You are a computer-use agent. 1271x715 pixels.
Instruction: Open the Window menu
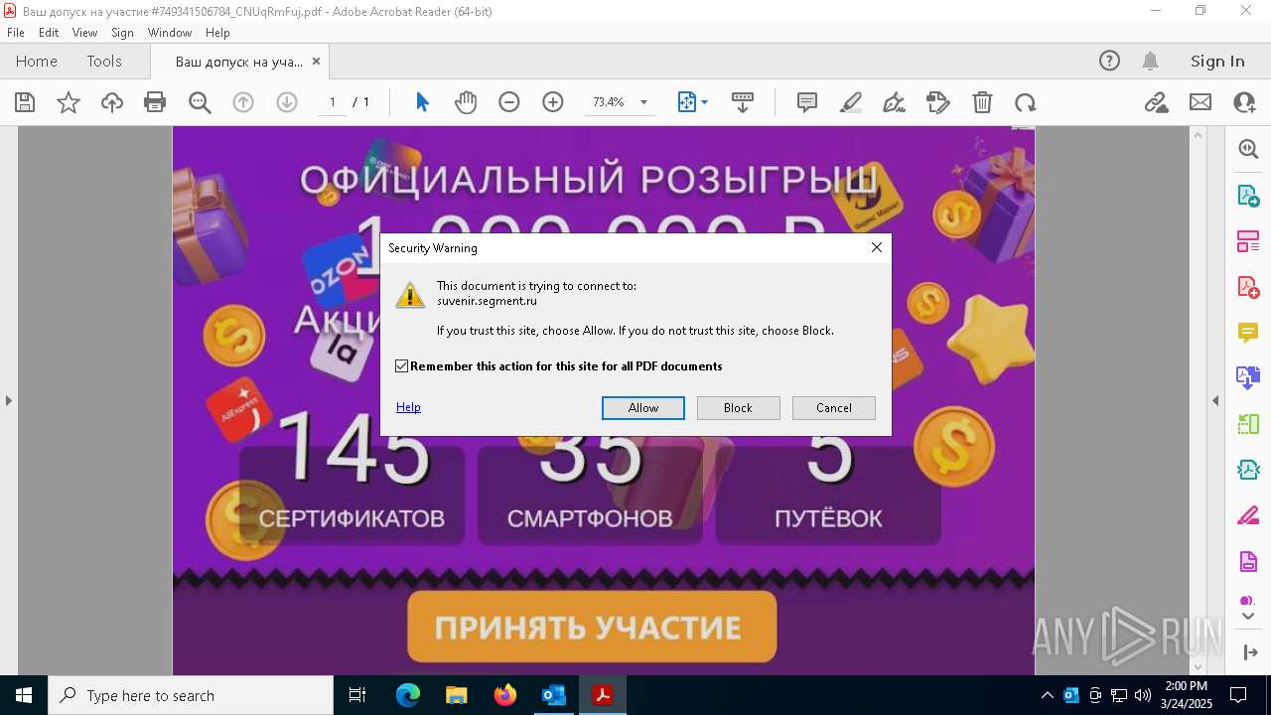[x=170, y=33]
